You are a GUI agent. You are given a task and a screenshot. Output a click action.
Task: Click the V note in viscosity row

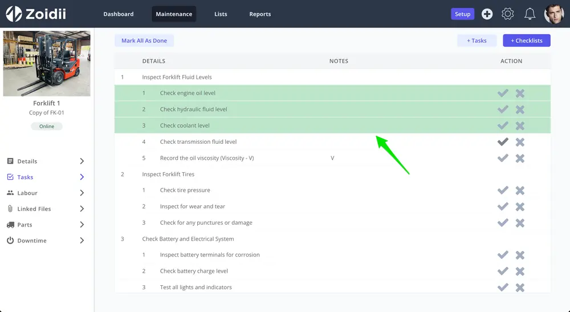[x=332, y=158]
